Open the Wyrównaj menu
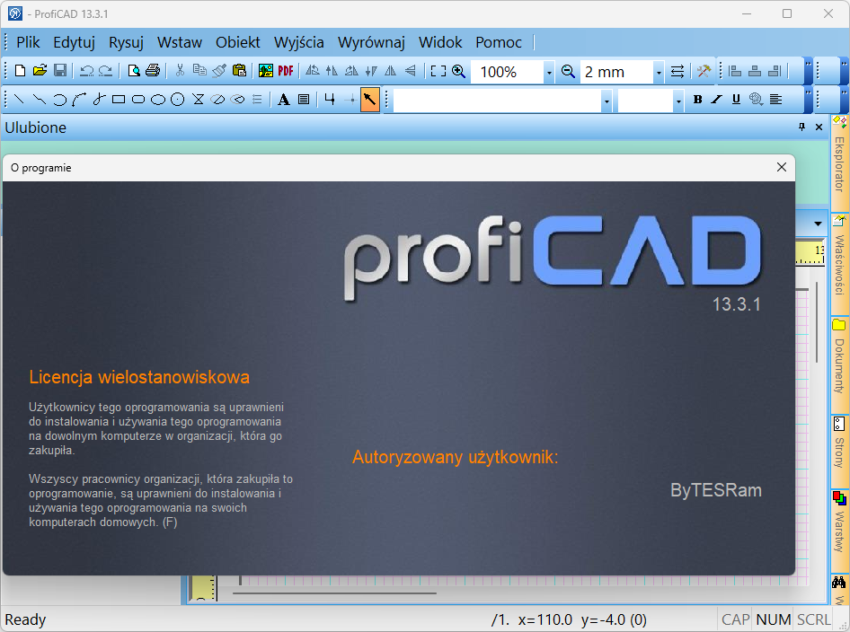Screen dimensions: 850x632 (x=371, y=42)
